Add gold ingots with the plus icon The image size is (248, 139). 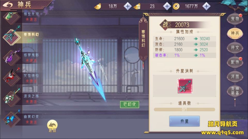pyautogui.click(x=128, y=6)
